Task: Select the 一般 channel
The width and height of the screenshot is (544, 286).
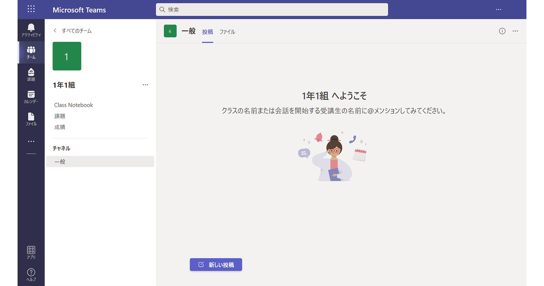Action: point(100,162)
